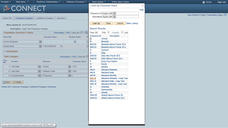Open the Compensation section dropdown
The height and width of the screenshot is (128, 228).
point(39,76)
